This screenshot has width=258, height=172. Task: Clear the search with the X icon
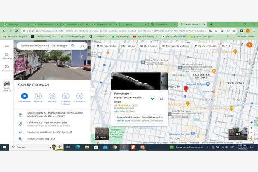83,46
